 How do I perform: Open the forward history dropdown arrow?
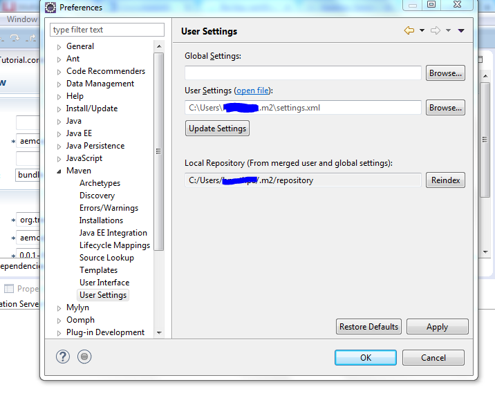(448, 30)
